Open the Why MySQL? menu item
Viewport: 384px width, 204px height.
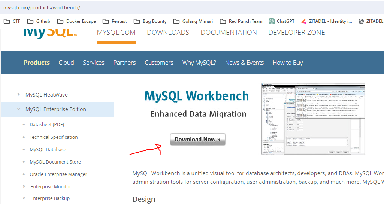(199, 63)
